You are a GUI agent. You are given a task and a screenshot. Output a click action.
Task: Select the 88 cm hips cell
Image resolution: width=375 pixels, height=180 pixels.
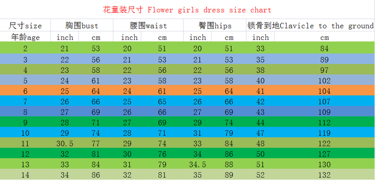[229, 165]
